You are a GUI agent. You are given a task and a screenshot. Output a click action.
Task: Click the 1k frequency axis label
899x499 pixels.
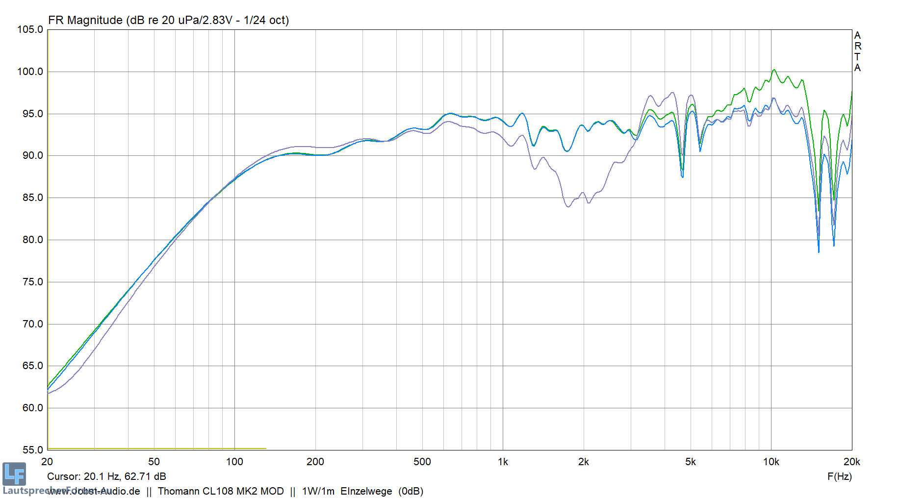(503, 462)
